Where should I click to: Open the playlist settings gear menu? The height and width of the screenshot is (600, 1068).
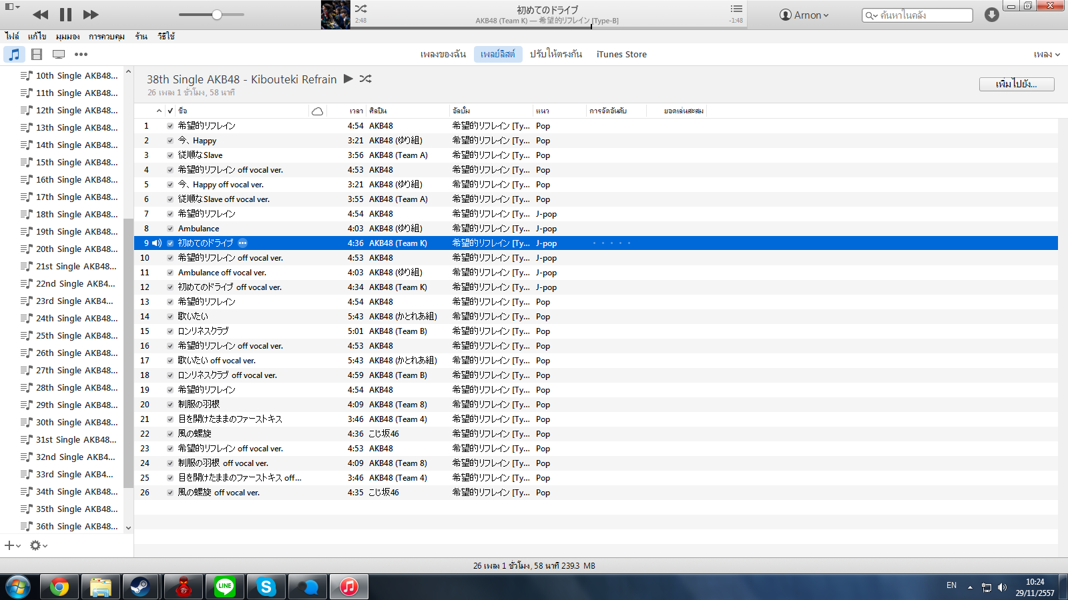tap(38, 545)
